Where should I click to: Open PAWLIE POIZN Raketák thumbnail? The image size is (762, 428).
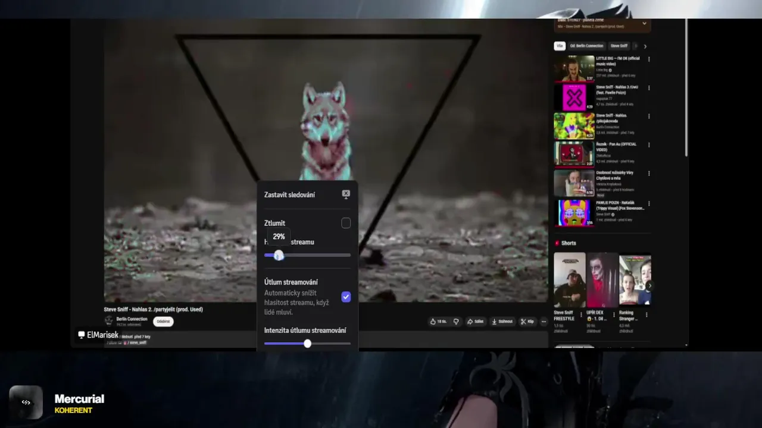click(x=574, y=213)
